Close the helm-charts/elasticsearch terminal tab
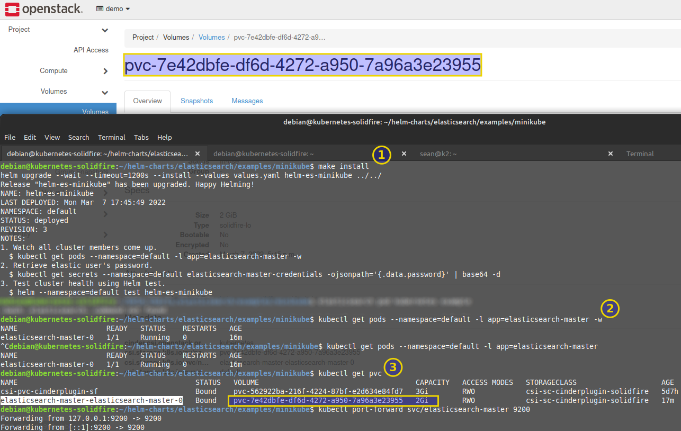Viewport: 681px width, 431px height. click(198, 154)
